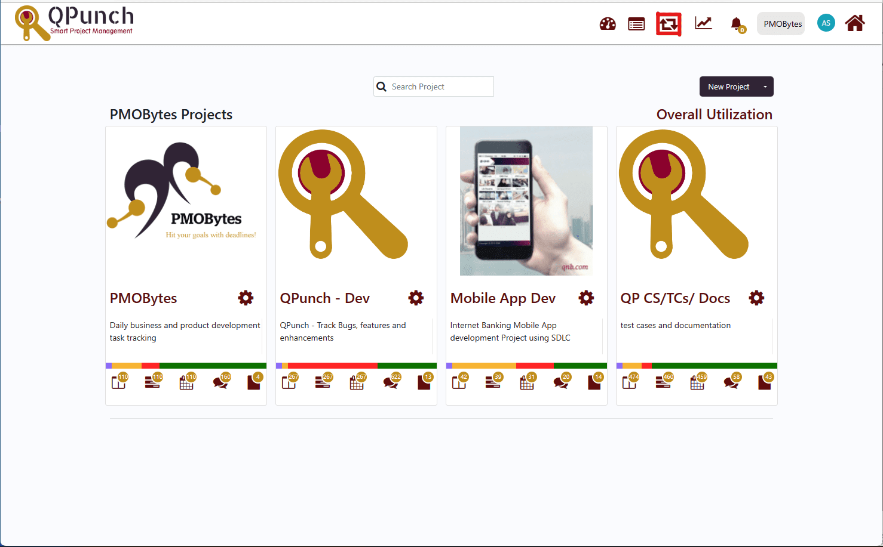Click the PMOBytes Projects heading
The width and height of the screenshot is (883, 547).
171,115
